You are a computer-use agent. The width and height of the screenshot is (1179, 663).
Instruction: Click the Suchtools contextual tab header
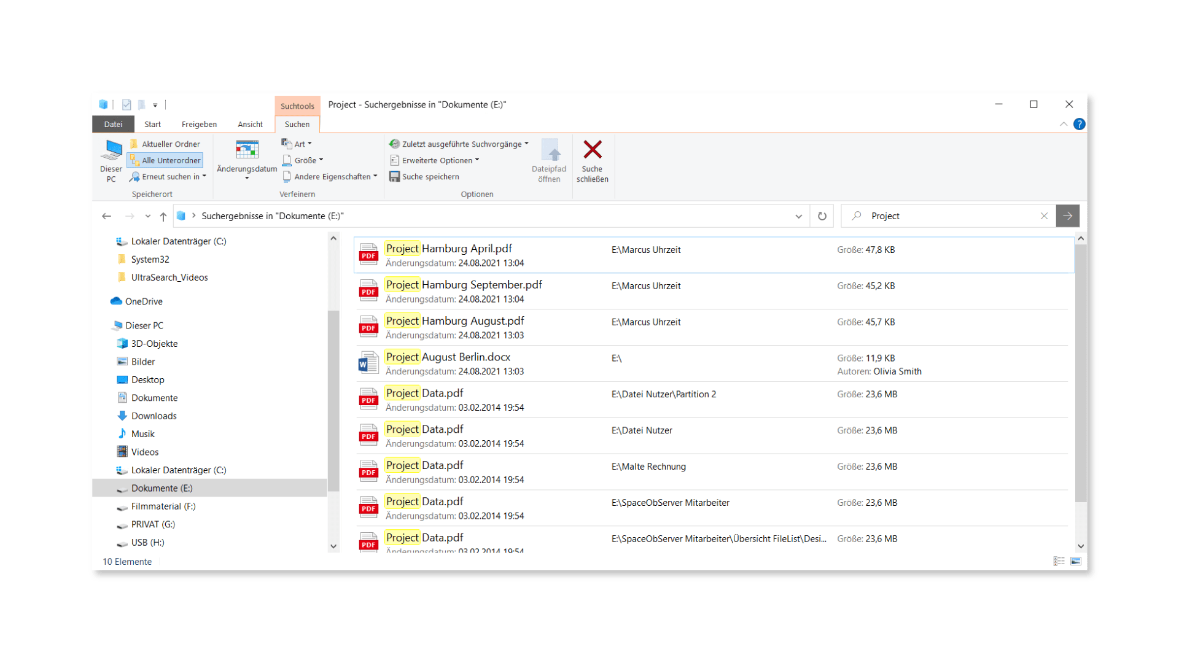[x=297, y=106]
